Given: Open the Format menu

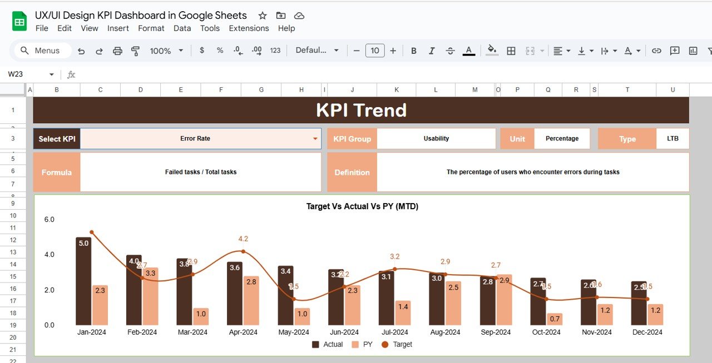Looking at the screenshot, I should 151,28.
